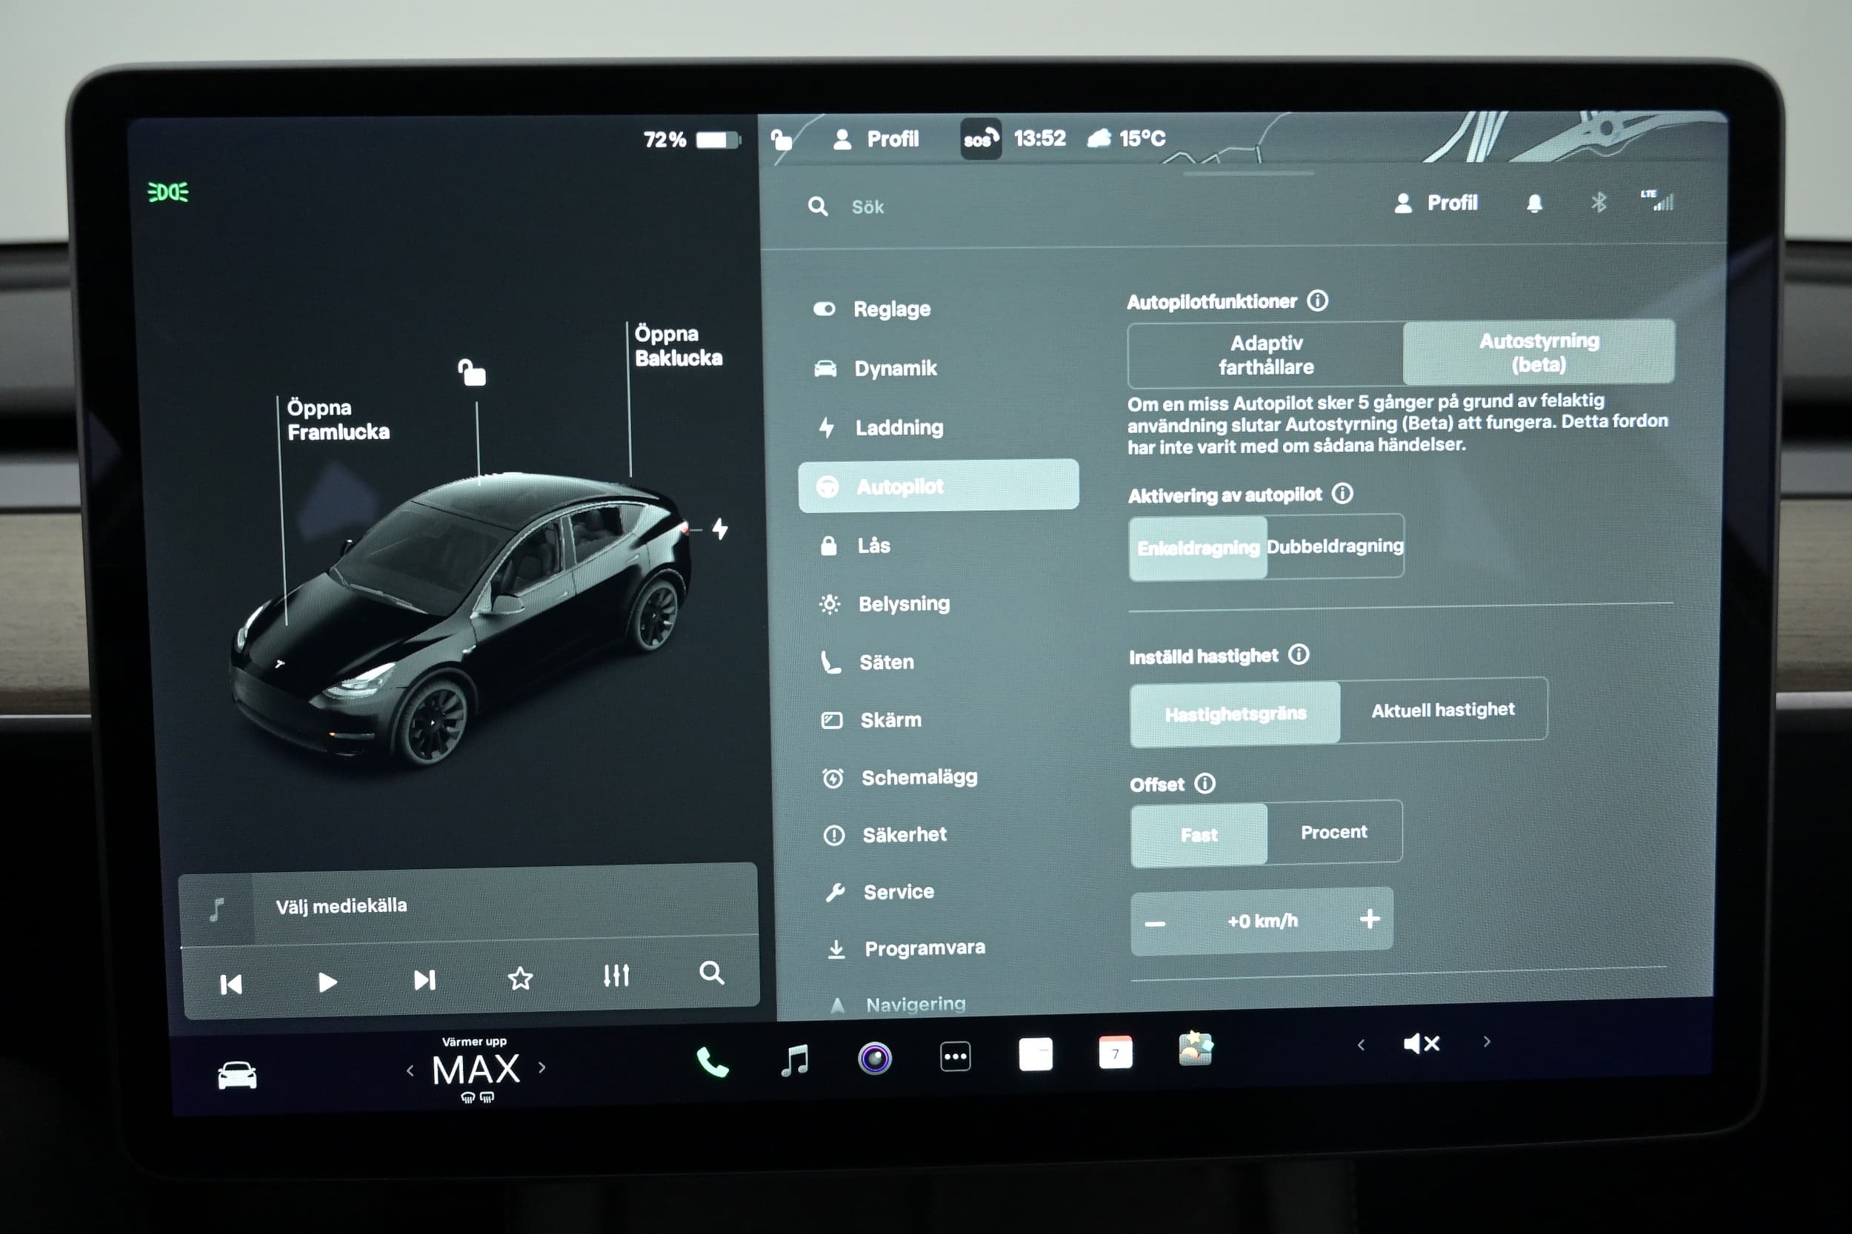The width and height of the screenshot is (1852, 1234).
Task: Skip to previous track
Action: click(230, 985)
